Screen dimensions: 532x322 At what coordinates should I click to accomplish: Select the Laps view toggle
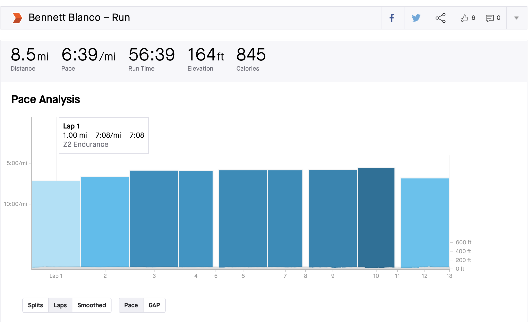[60, 305]
